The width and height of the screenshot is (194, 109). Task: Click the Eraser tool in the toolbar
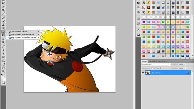3,32
